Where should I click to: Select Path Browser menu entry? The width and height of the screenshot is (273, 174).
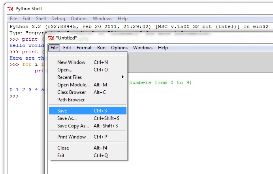88,99
